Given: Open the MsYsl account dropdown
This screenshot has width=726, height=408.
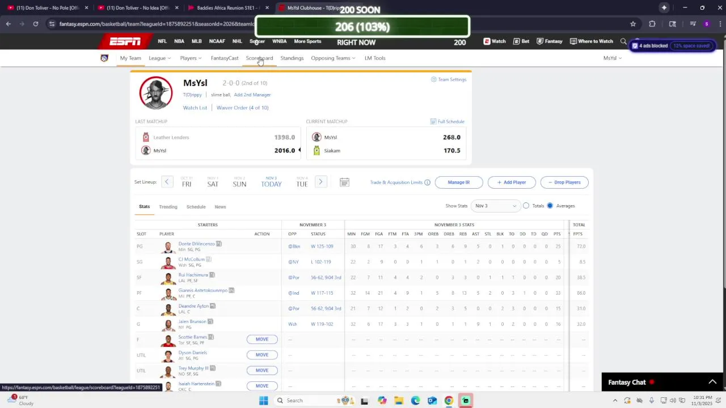Looking at the screenshot, I should (x=613, y=58).
